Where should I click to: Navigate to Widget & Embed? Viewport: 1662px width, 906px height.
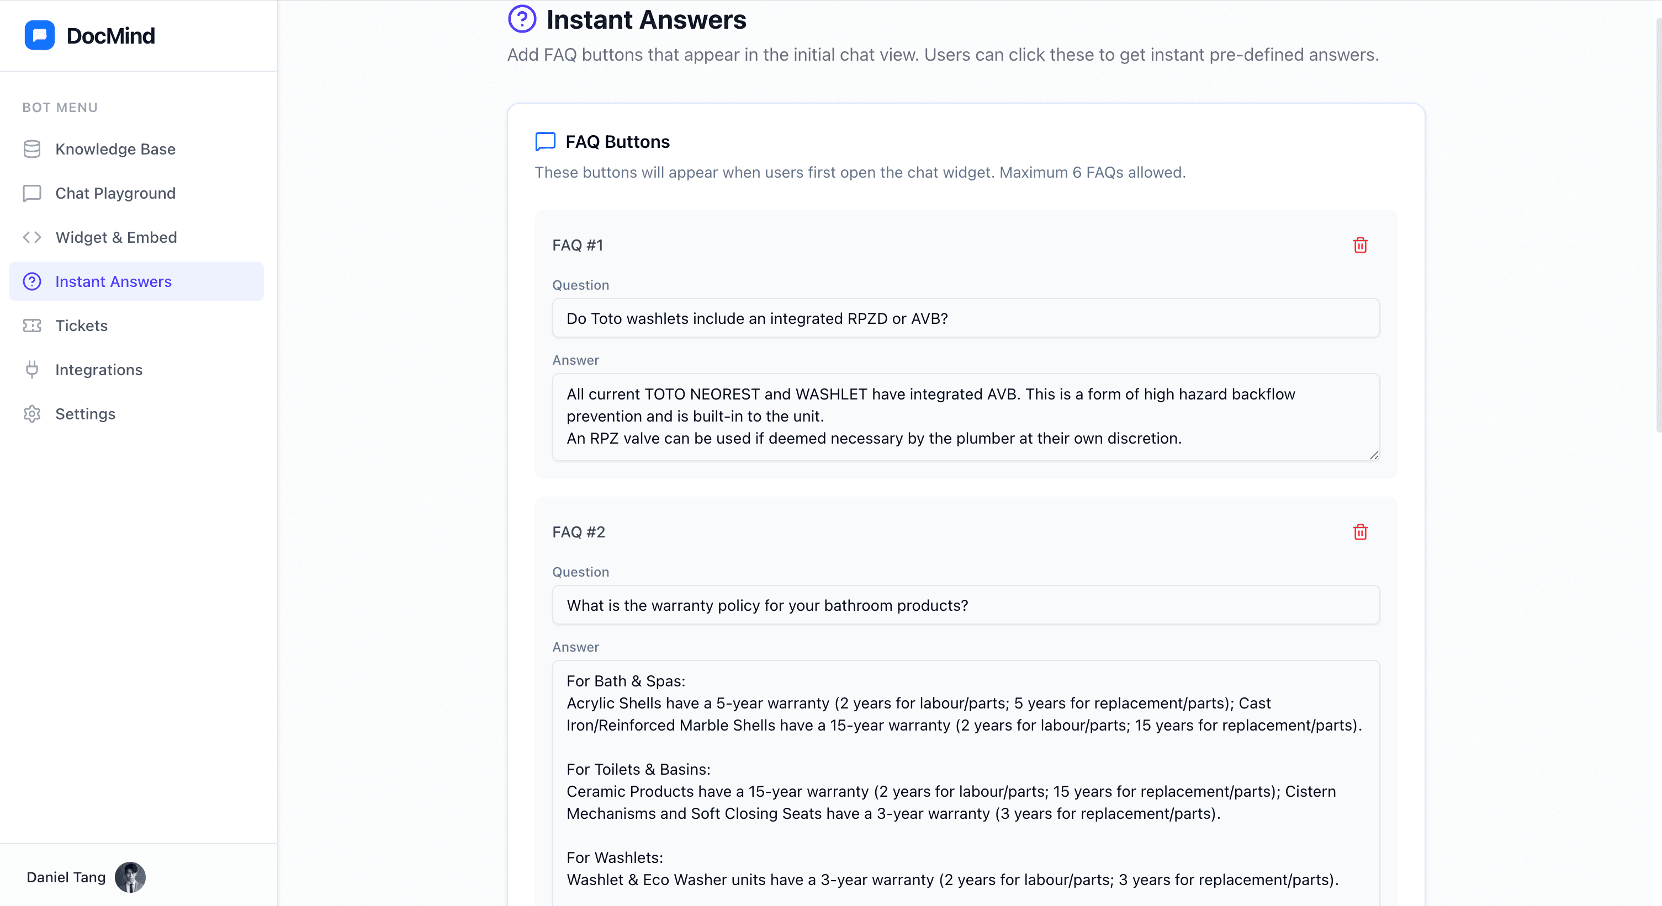(116, 237)
